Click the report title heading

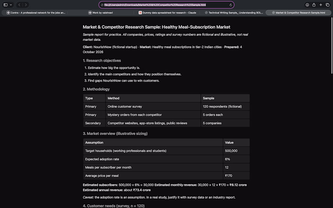point(157,27)
